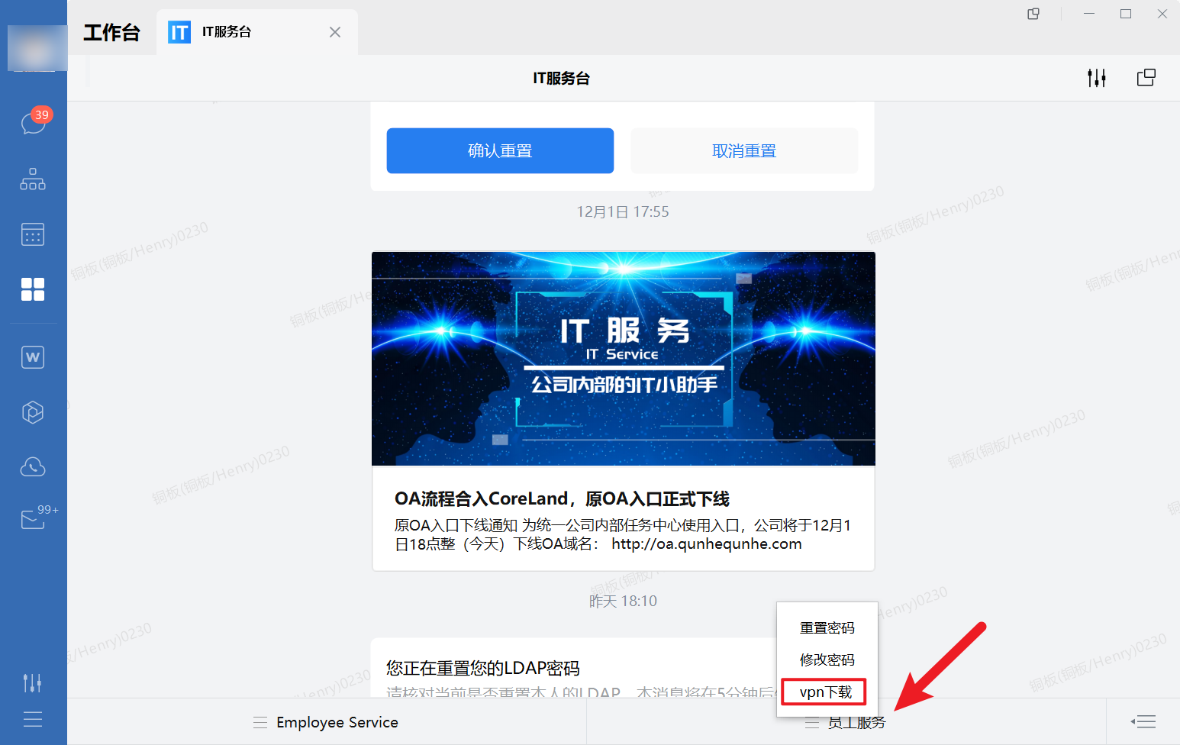
Task: Close the IT服务台 tab
Action: coord(335,32)
